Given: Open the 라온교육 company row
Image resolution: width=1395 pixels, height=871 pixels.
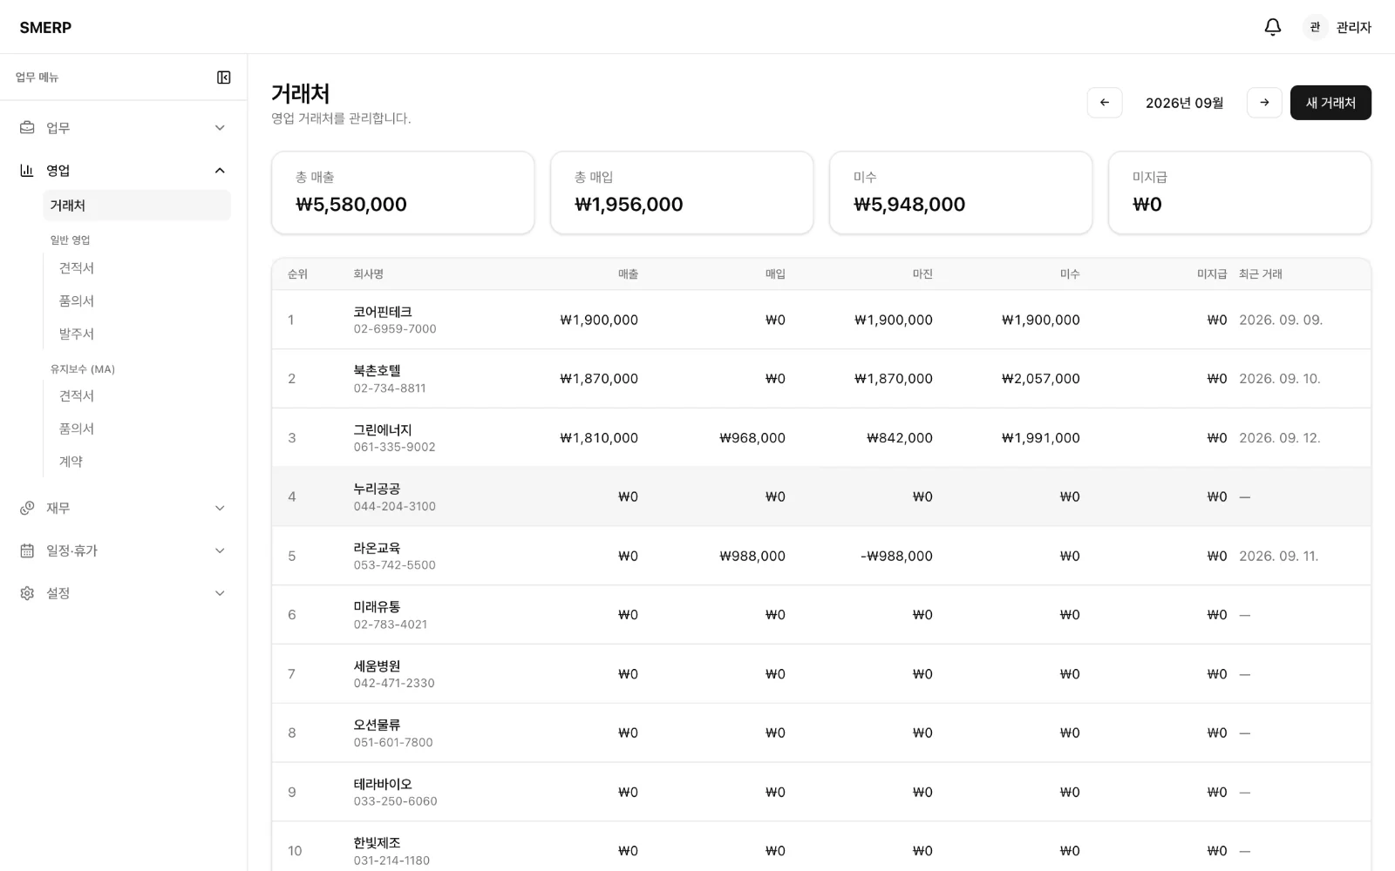Looking at the screenshot, I should [x=821, y=556].
